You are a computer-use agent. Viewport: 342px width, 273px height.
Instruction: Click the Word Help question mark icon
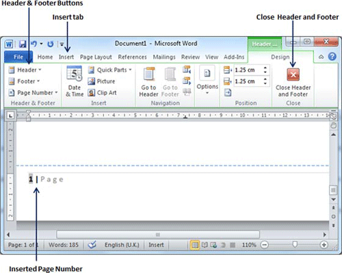(x=332, y=57)
